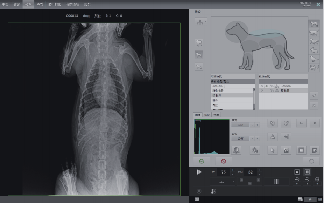Click the L side marker button
Screen dimensions: 324x203
point(301,123)
